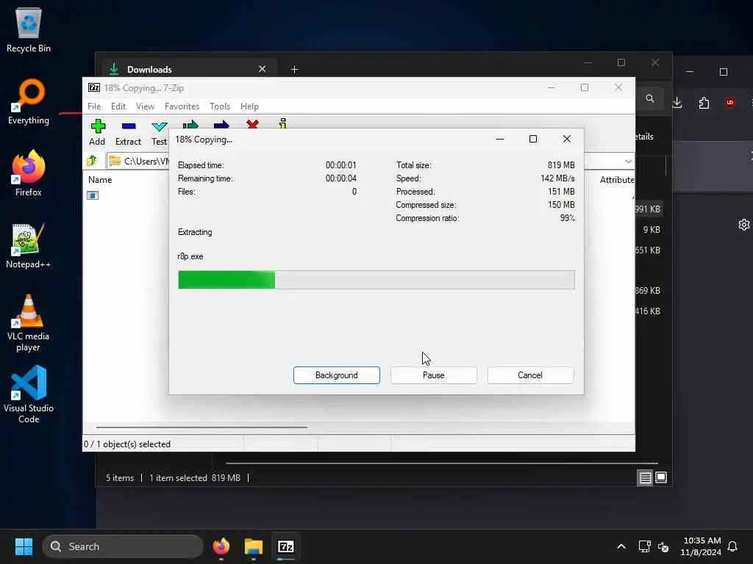Show hidden system tray icons chevron
This screenshot has height=564, width=753.
pos(621,546)
